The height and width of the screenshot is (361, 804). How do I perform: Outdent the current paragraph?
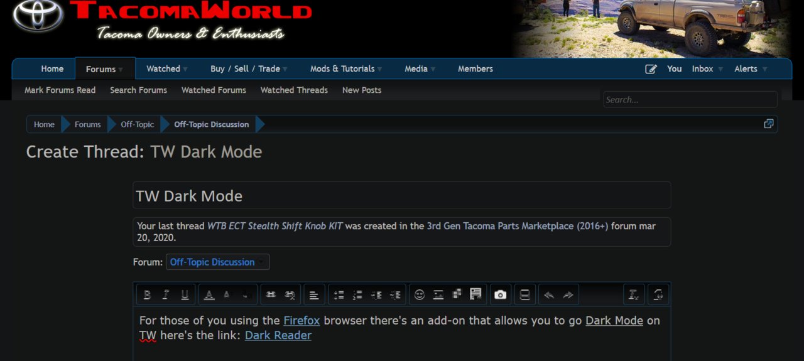(376, 294)
